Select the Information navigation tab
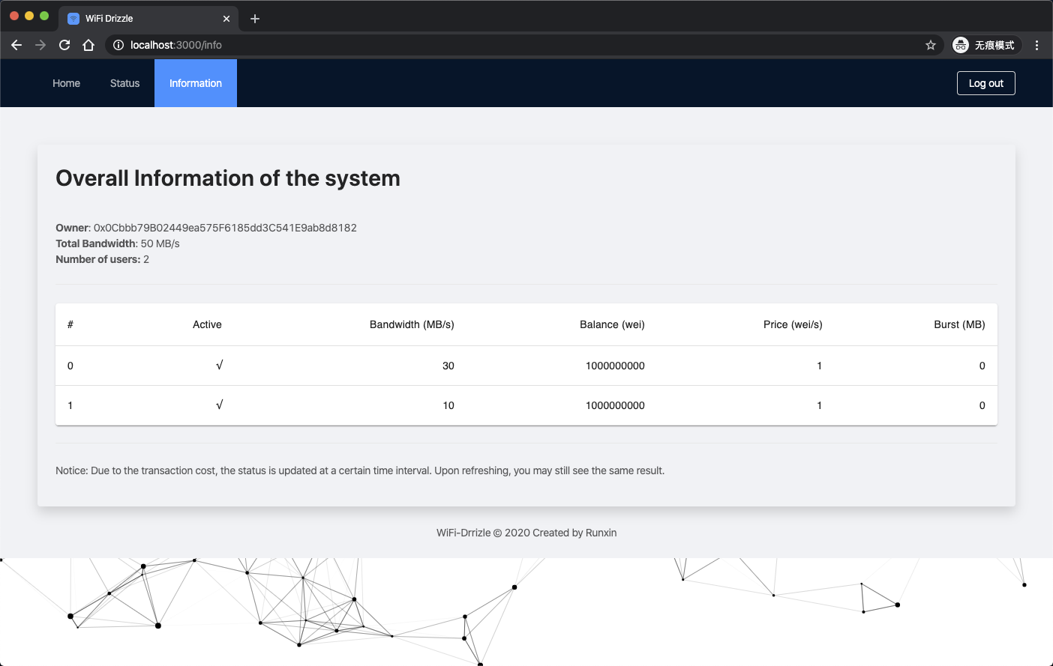Viewport: 1053px width, 666px height. pyautogui.click(x=195, y=83)
